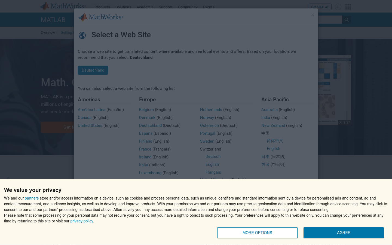This screenshot has height=245, width=392.
Task: Open the partners link in privacy notice
Action: [x=32, y=198]
